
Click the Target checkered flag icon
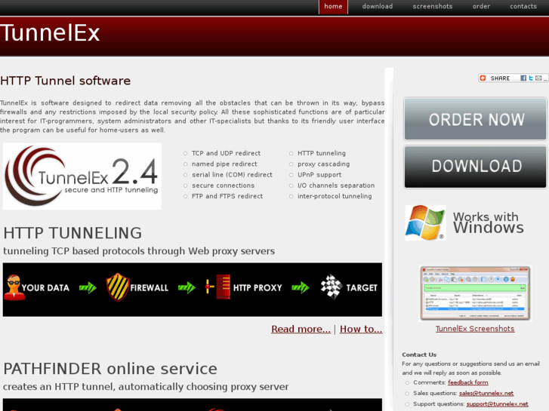(332, 287)
